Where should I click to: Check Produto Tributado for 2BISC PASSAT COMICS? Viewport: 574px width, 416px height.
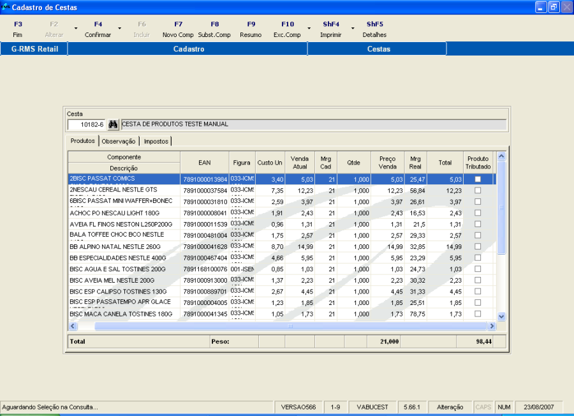click(478, 179)
